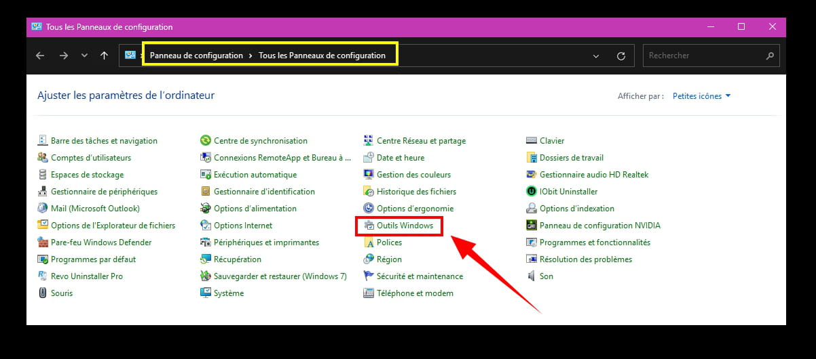The image size is (816, 359).
Task: Click the IObit Uninstaller icon
Action: (x=532, y=192)
